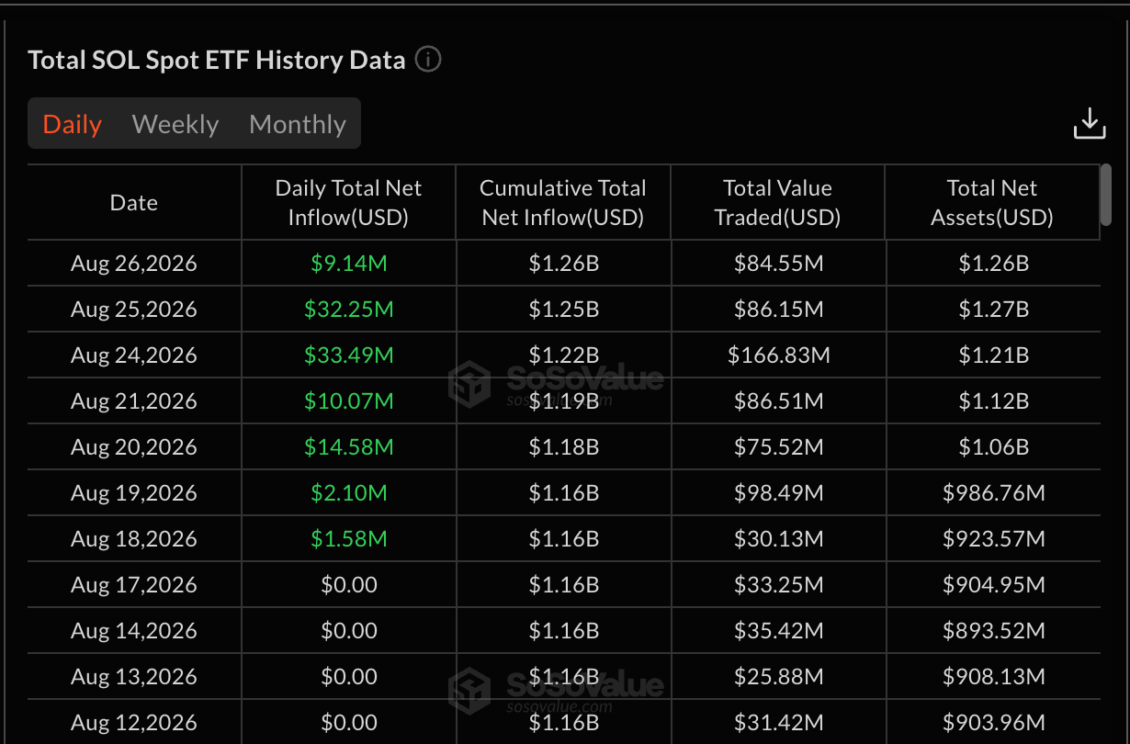Click the table's vertical scrollbar thumb
This screenshot has width=1130, height=744.
tap(1106, 195)
